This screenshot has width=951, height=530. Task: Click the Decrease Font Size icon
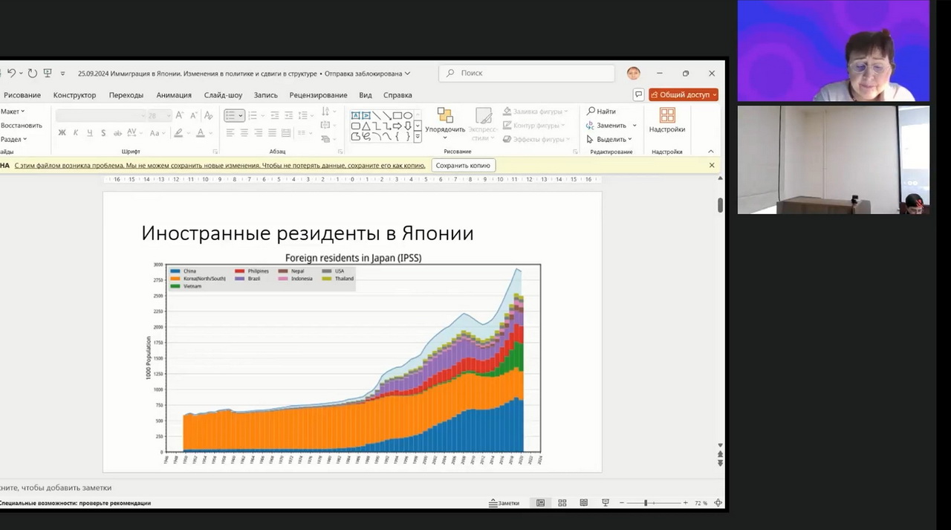pos(194,115)
